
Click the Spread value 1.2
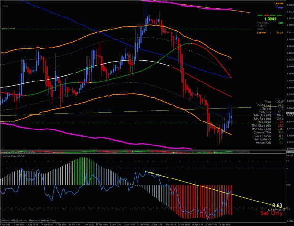pos(281,108)
